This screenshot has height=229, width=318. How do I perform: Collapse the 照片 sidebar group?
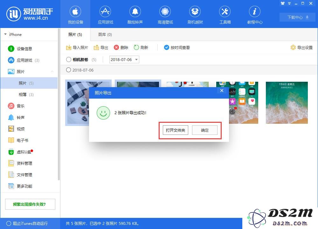click(x=52, y=72)
